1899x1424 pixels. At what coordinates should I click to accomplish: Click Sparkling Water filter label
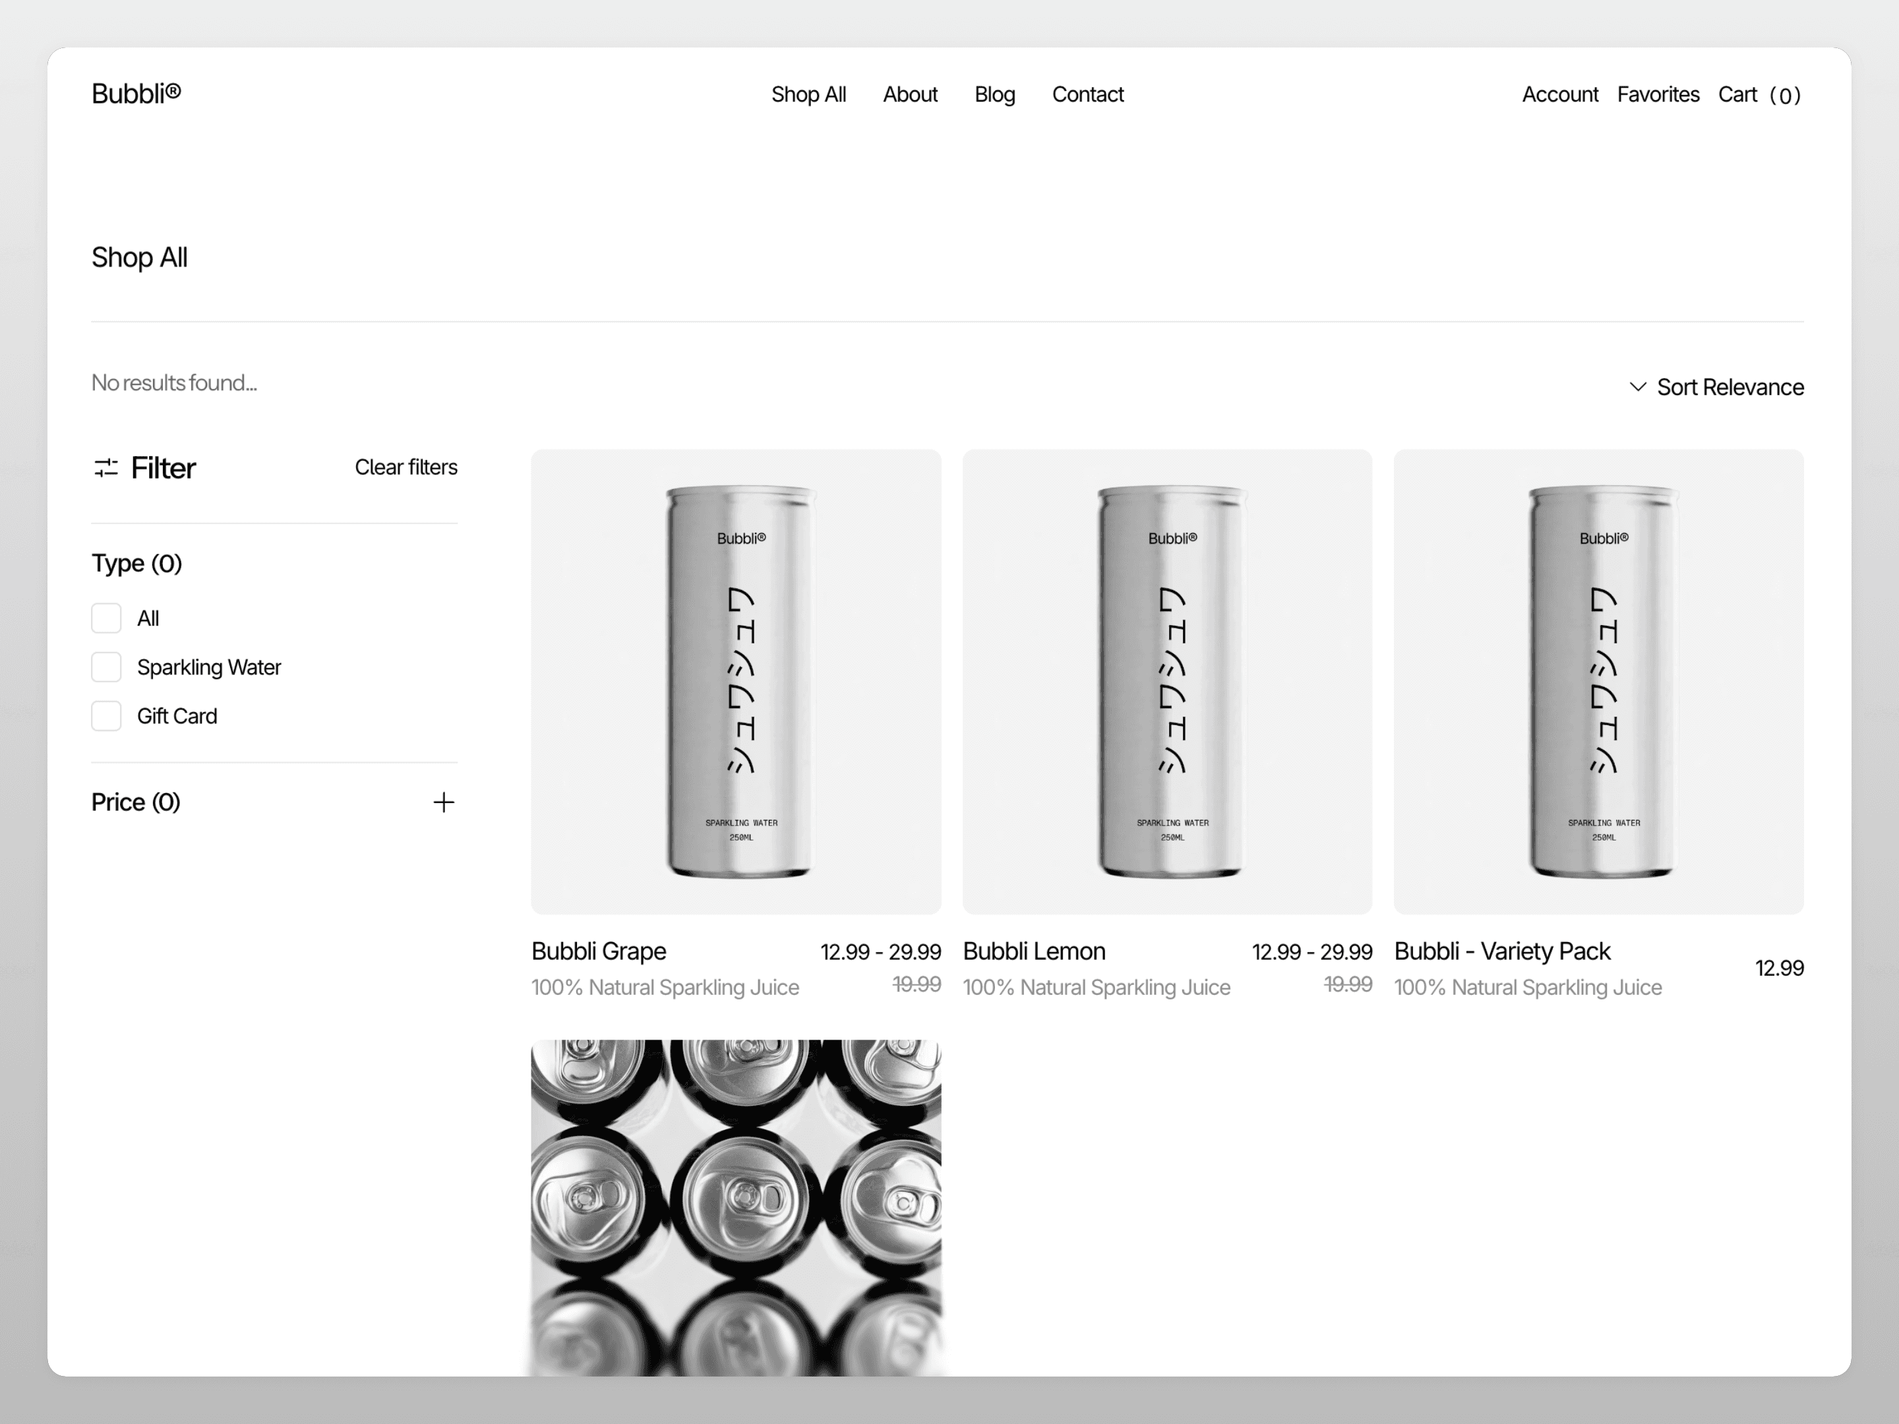(x=208, y=667)
